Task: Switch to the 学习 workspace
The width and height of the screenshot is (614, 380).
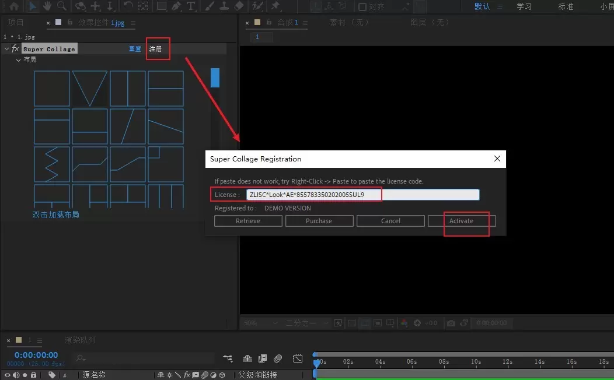Action: pyautogui.click(x=524, y=6)
